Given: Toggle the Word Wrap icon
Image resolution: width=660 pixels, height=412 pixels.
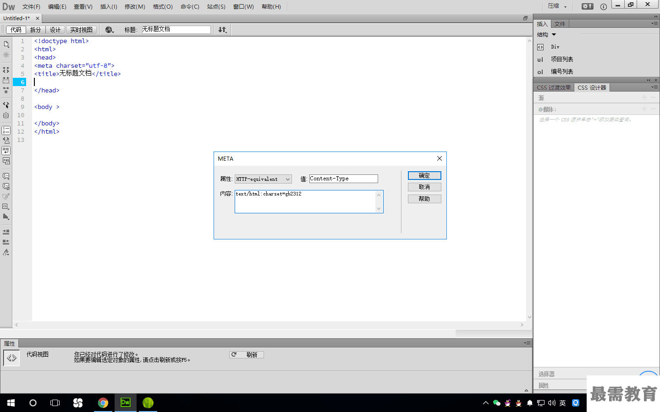Looking at the screenshot, I should [x=6, y=151].
